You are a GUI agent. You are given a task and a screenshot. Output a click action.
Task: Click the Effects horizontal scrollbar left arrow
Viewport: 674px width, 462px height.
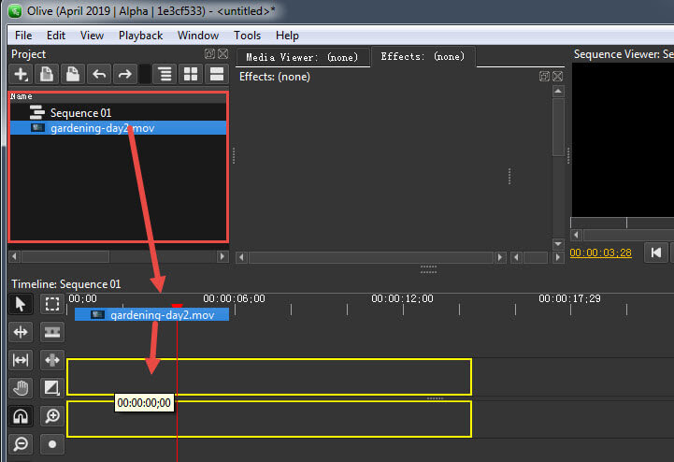[241, 257]
